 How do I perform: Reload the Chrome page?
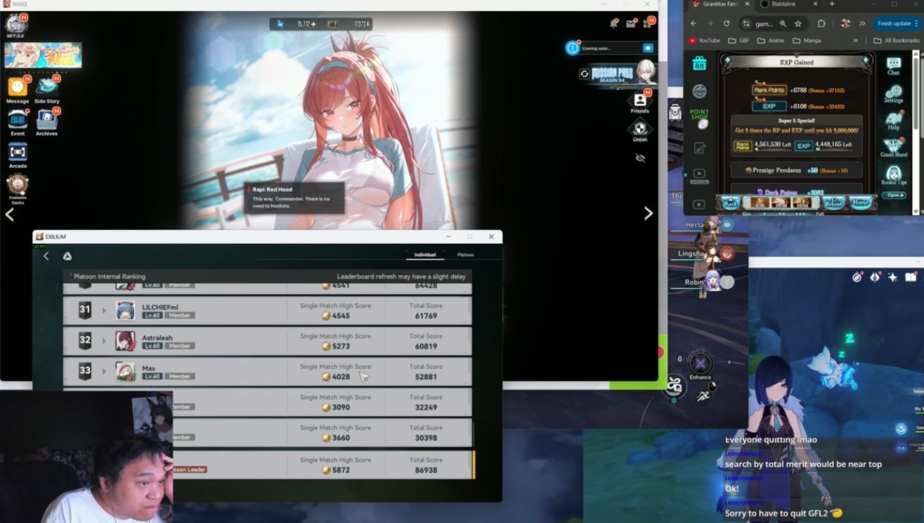pyautogui.click(x=727, y=23)
